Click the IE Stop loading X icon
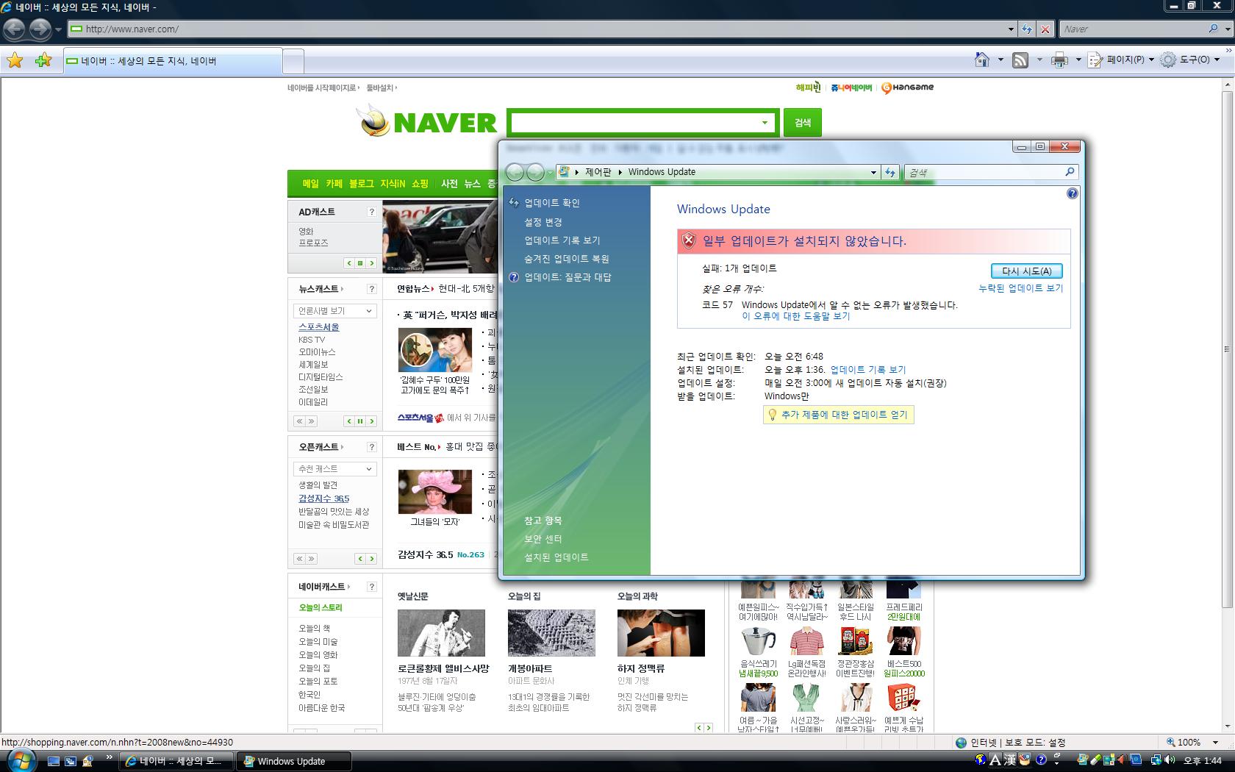Screen dimensions: 1235x772 coord(1045,29)
